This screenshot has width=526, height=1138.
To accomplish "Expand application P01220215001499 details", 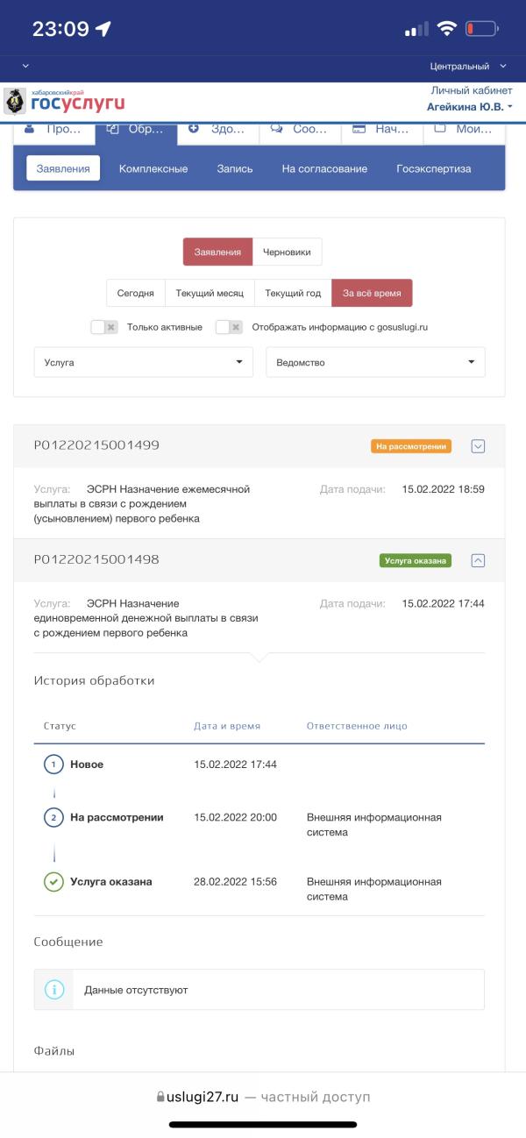I will click(478, 446).
